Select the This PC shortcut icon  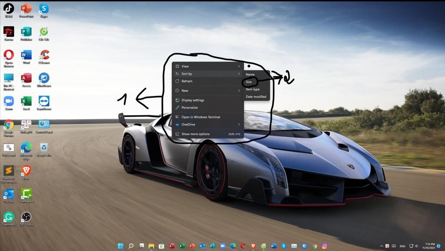point(9,82)
